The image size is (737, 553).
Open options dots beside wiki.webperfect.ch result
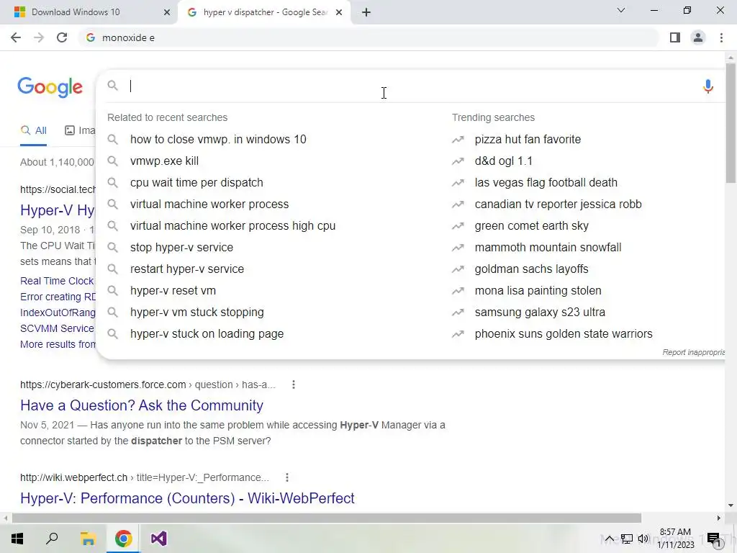coord(286,477)
